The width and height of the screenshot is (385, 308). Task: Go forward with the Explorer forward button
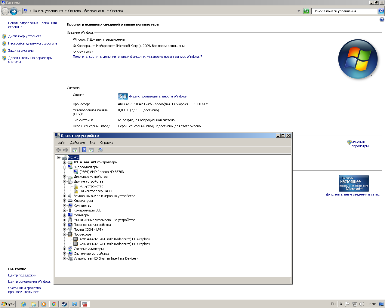14,11
